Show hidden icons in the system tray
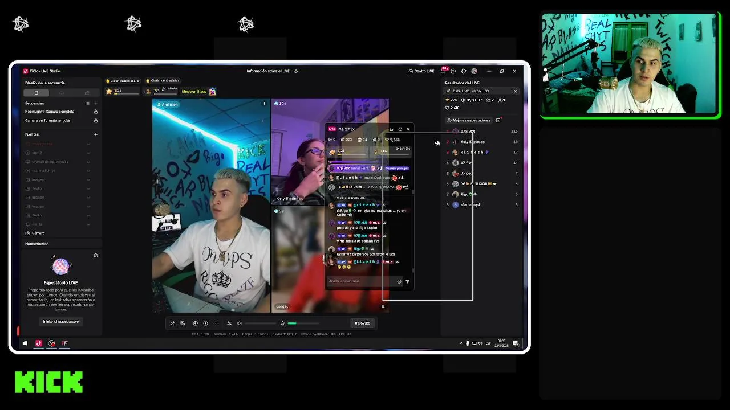 coord(461,343)
